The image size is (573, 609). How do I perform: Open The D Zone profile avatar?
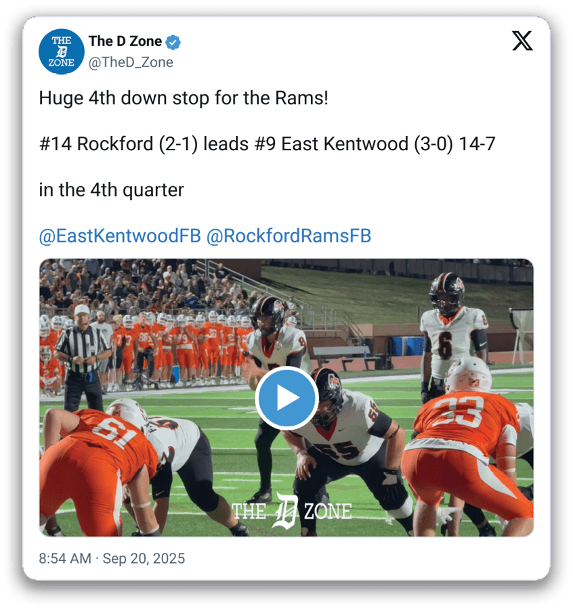pyautogui.click(x=62, y=51)
